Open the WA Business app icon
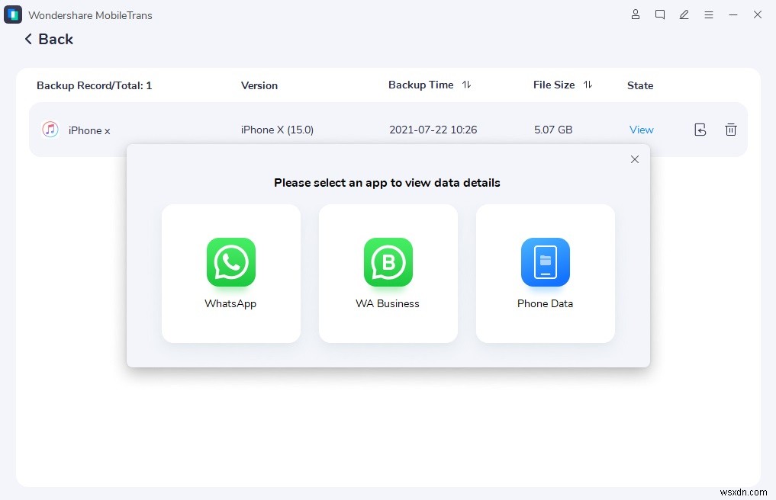Viewport: 776px width, 500px height. (388, 263)
